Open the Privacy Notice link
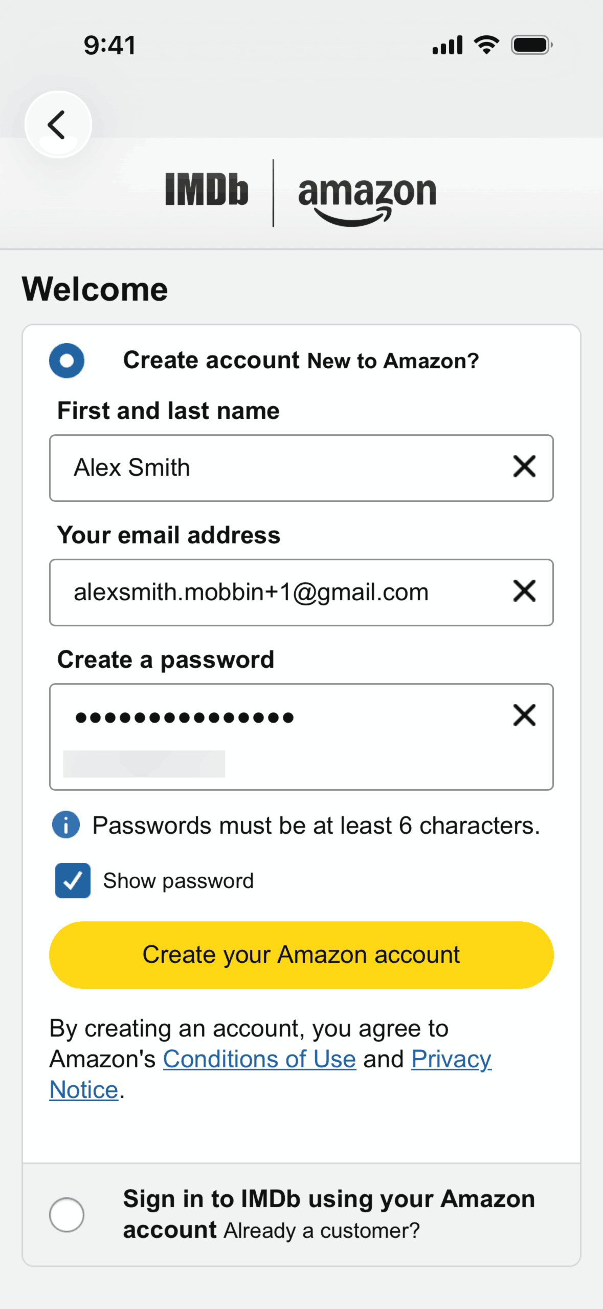Image resolution: width=603 pixels, height=1309 pixels. pyautogui.click(x=452, y=1059)
